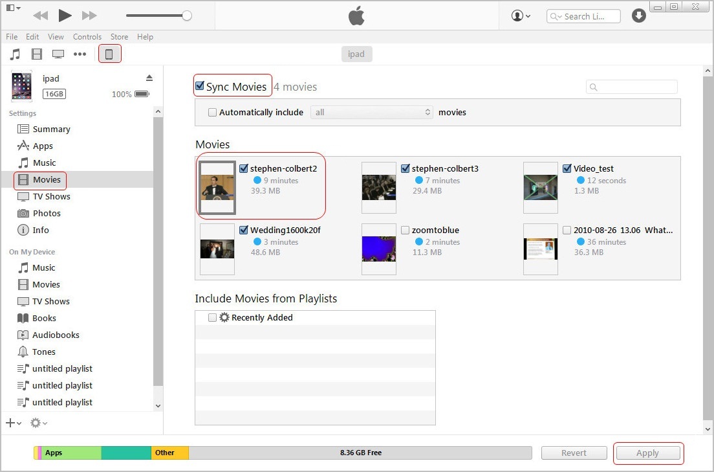
Task: Eject the iPad device
Action: coord(149,78)
